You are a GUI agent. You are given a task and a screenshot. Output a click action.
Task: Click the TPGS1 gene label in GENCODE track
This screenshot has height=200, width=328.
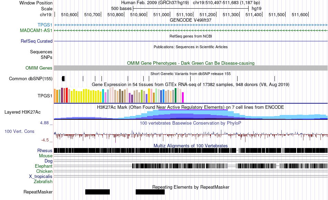pos(45,25)
